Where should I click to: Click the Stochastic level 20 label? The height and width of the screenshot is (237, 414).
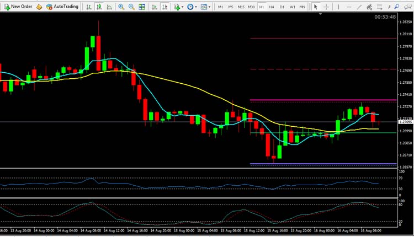[401, 222]
